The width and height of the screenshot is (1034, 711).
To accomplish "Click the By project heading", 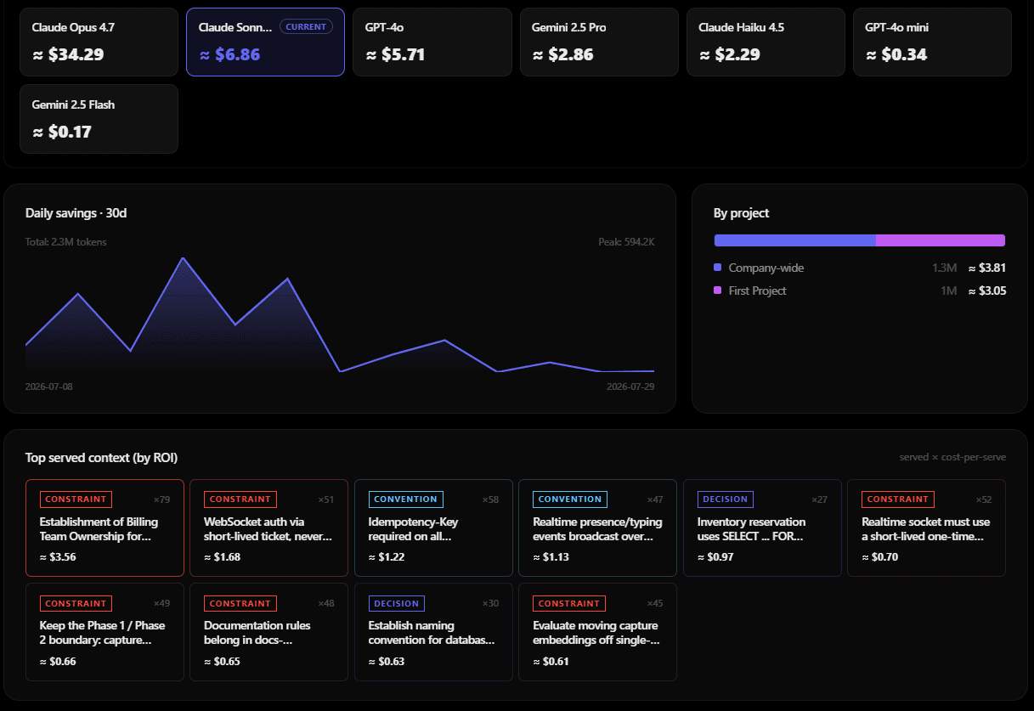I will pos(742,213).
